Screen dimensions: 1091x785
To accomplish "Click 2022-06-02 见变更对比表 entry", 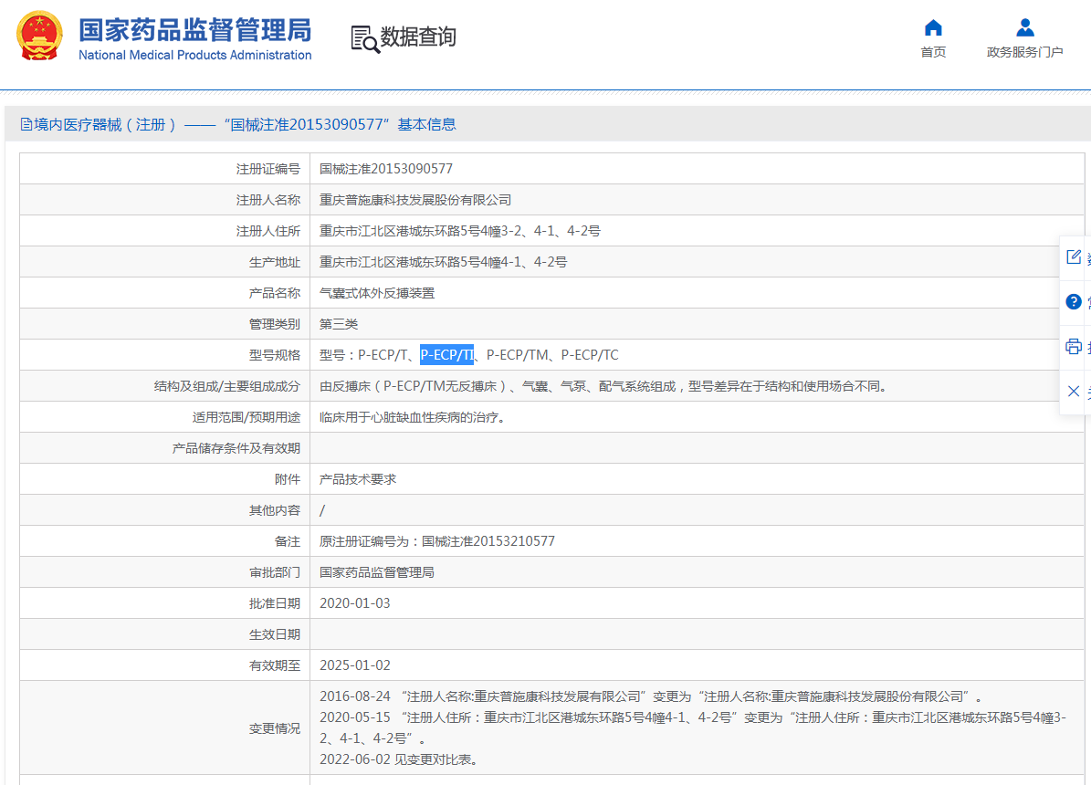I will pos(401,760).
